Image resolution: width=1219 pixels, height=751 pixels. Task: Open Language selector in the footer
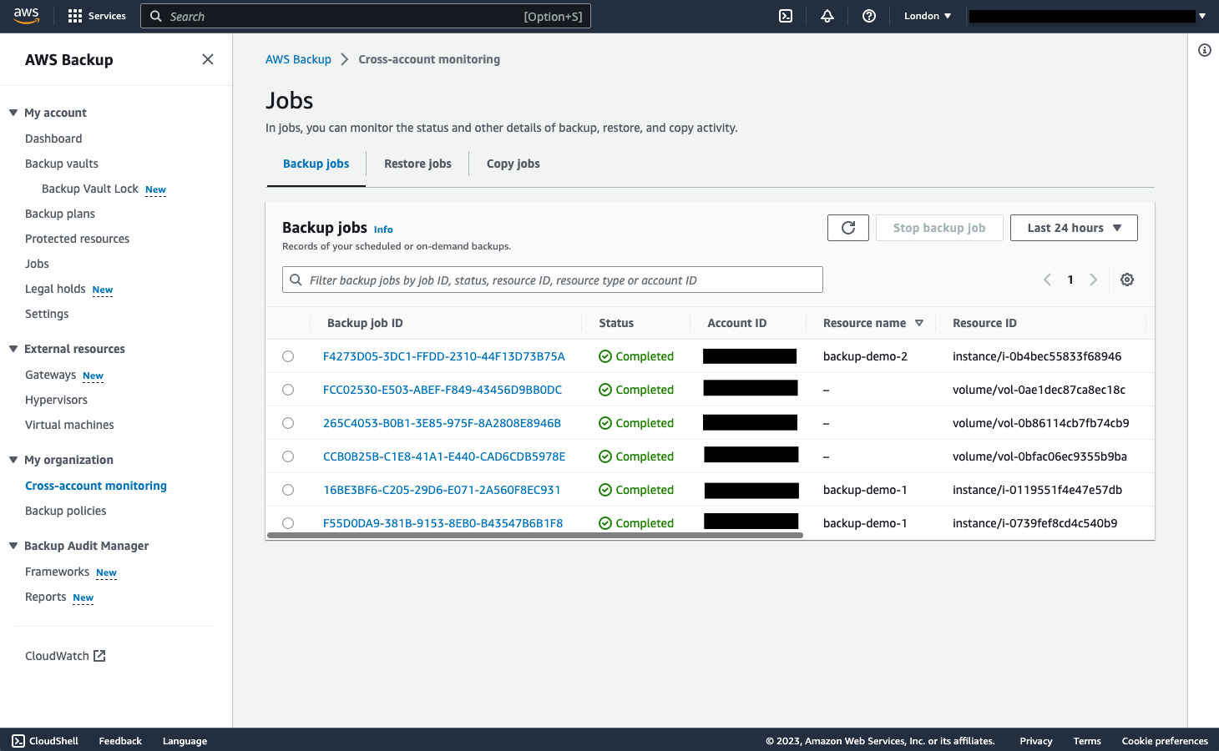point(185,741)
